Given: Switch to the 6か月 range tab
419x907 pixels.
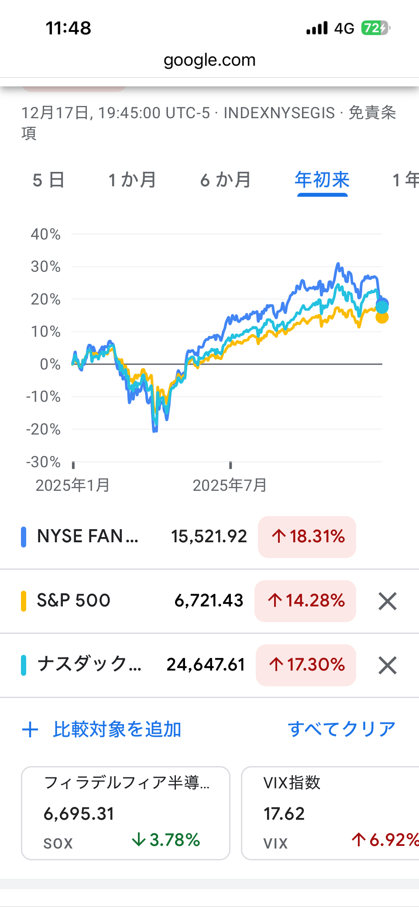Looking at the screenshot, I should tap(225, 180).
